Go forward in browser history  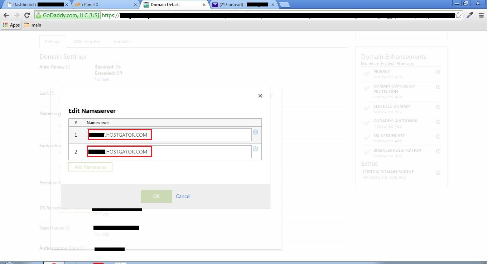16,15
